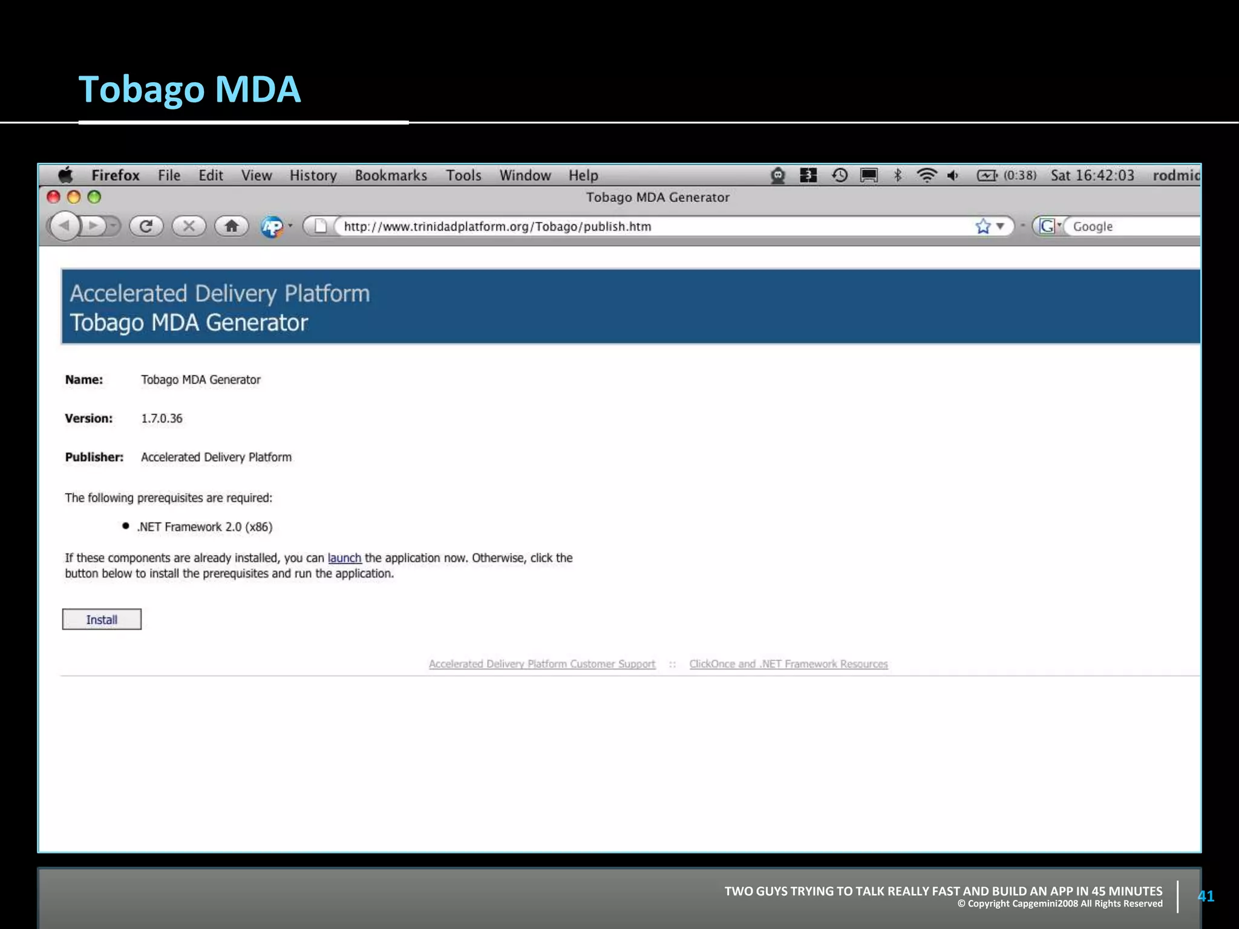Click the Bluetooth status icon
This screenshot has height=929, width=1239.
(x=898, y=175)
